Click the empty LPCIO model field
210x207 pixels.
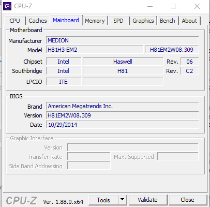click(123, 82)
